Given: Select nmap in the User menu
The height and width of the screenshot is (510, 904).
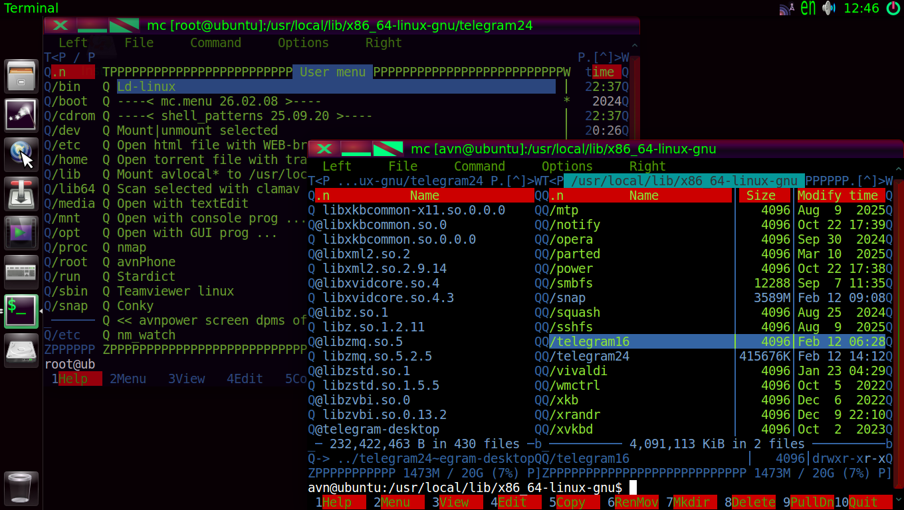Looking at the screenshot, I should coord(132,247).
